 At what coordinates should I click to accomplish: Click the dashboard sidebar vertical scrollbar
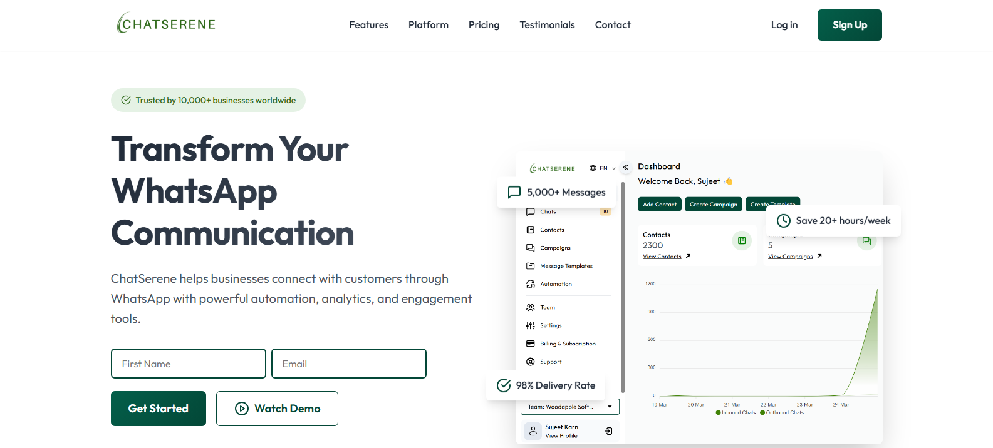pyautogui.click(x=623, y=288)
